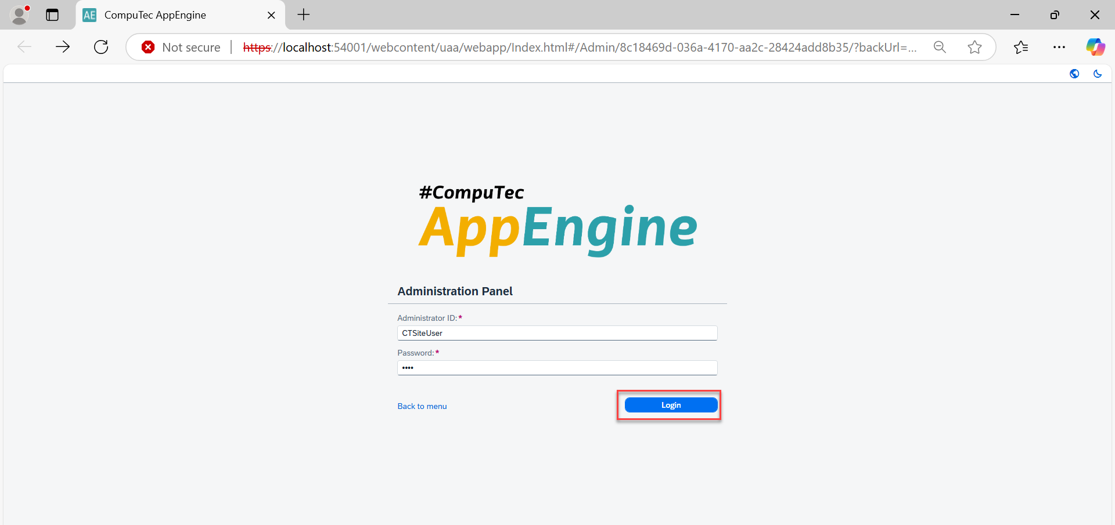Open the browser profile avatar
Image resolution: width=1115 pixels, height=525 pixels.
pyautogui.click(x=20, y=15)
